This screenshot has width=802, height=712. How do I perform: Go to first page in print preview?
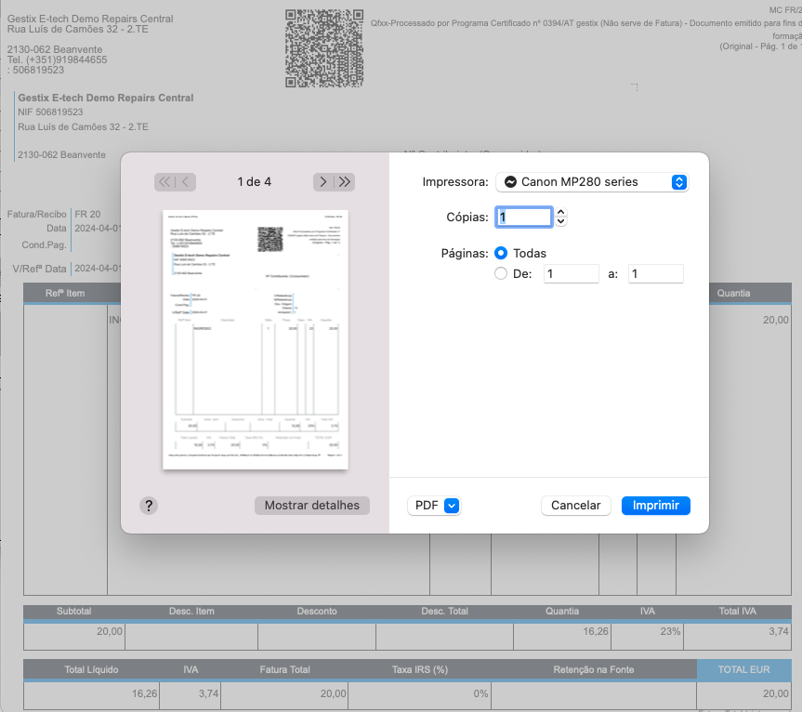[x=164, y=182]
